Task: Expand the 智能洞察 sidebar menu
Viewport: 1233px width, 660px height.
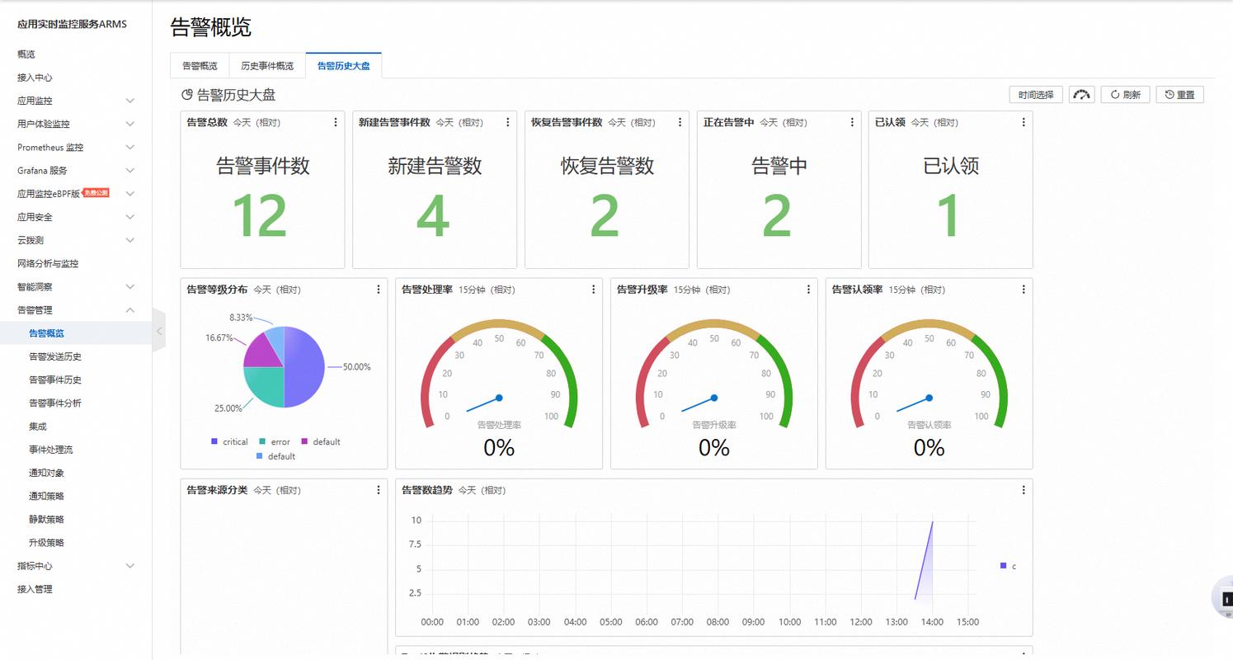Action: coord(129,287)
